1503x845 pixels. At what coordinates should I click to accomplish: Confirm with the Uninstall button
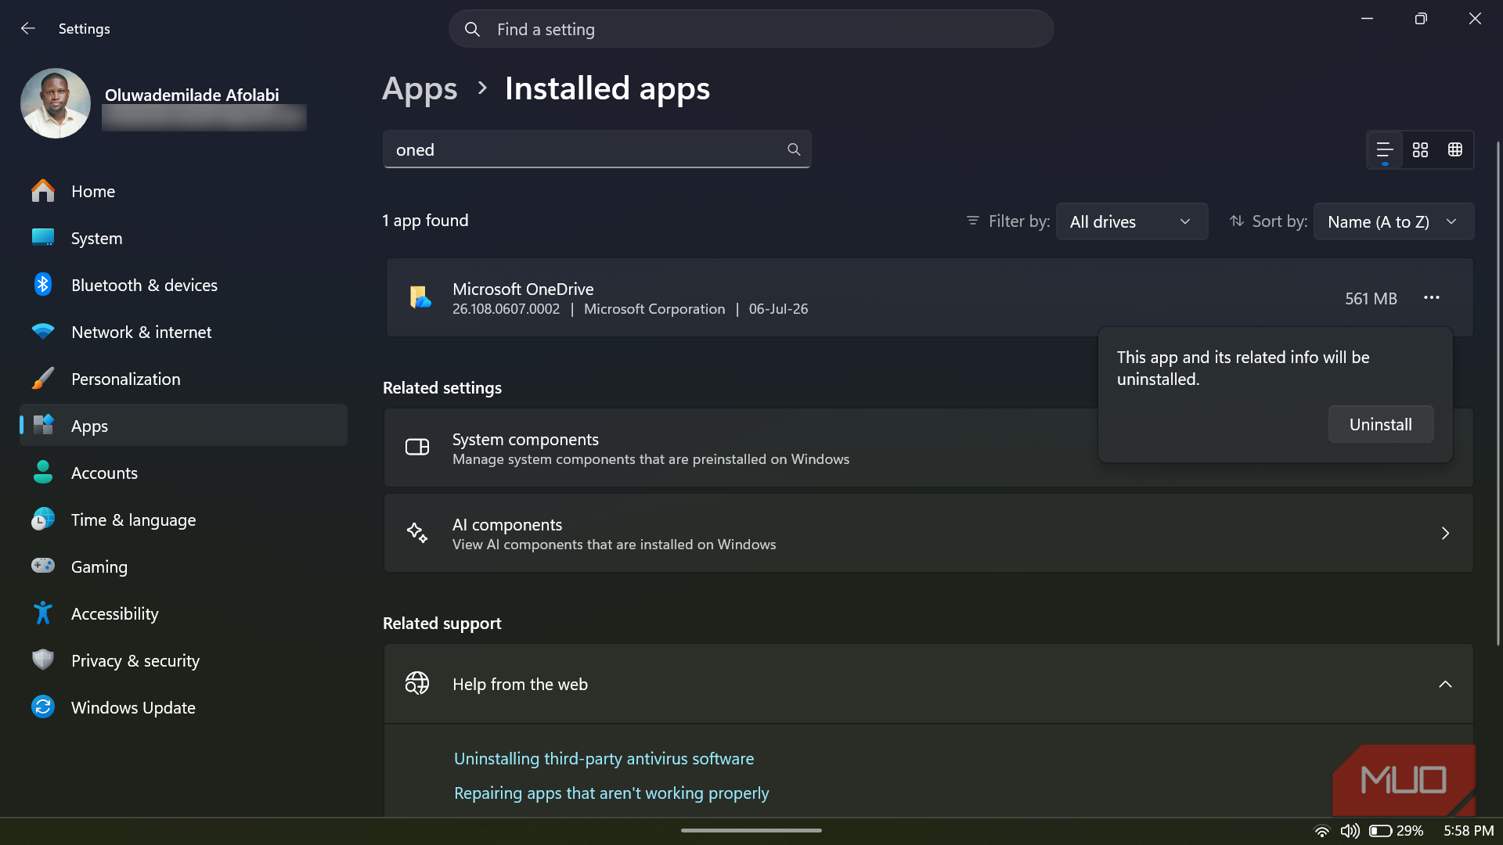pos(1381,424)
